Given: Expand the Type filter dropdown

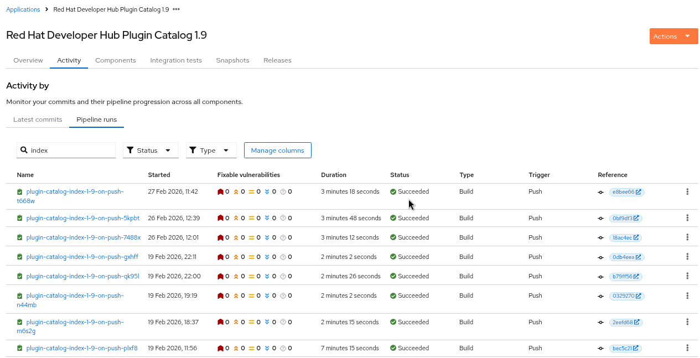Looking at the screenshot, I should [x=211, y=151].
